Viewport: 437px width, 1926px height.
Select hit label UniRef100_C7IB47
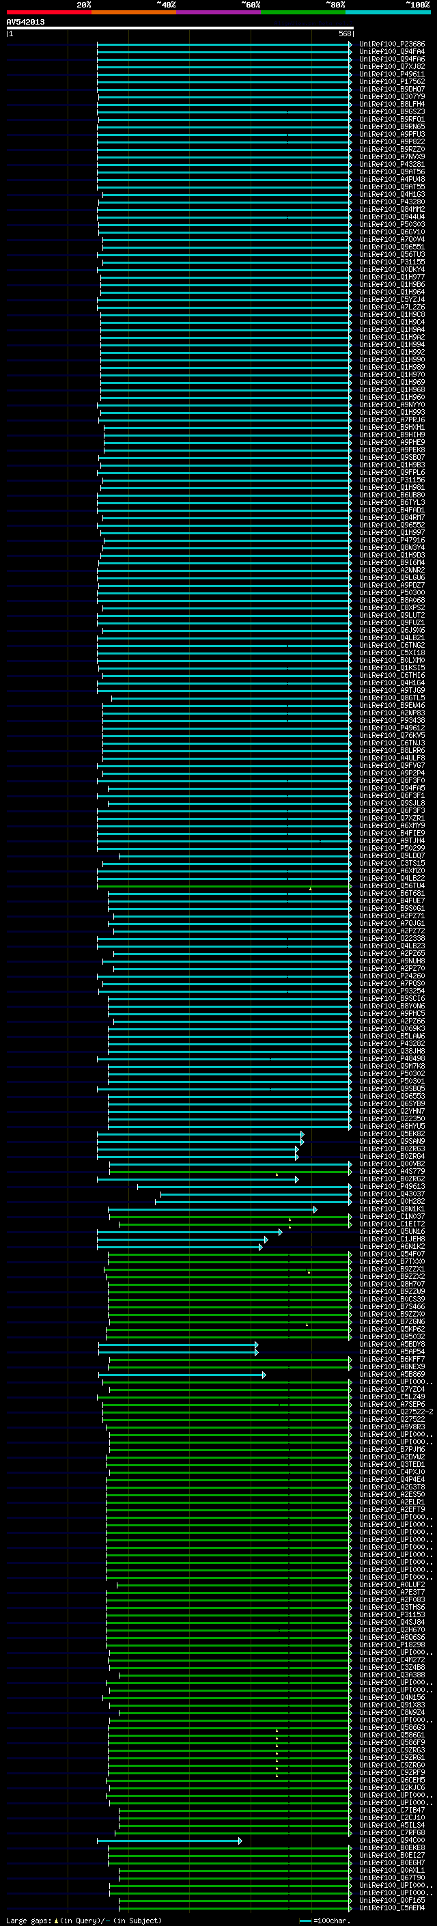[x=392, y=1810]
